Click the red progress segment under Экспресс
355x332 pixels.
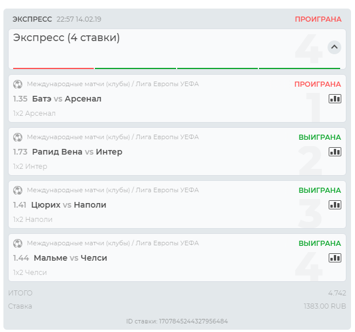[53, 68]
